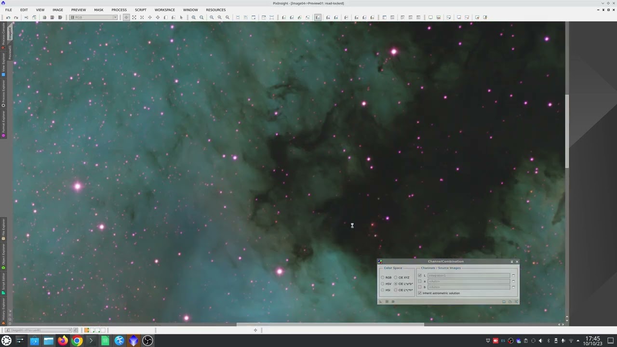The width and height of the screenshot is (617, 347).
Task: Open the Script Editor side panel
Action: [x=3, y=283]
